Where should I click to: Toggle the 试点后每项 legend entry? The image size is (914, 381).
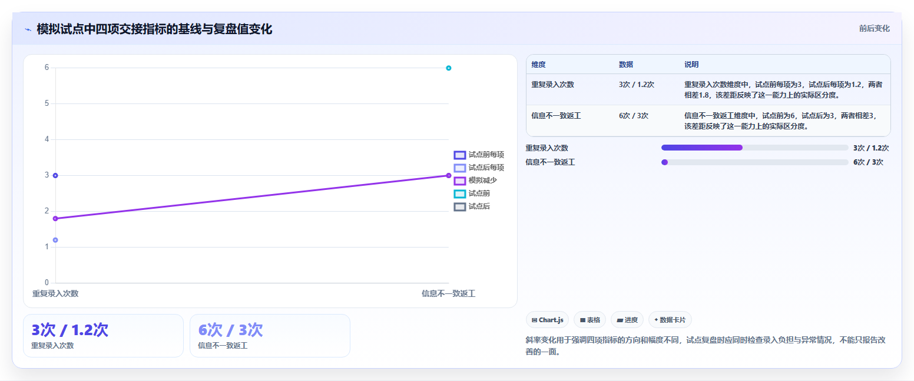click(479, 168)
